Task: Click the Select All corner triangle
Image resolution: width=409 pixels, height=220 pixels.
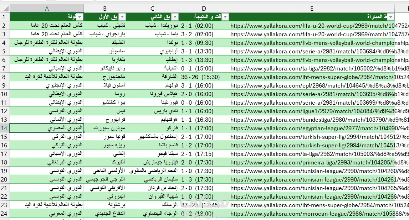Action: pyautogui.click(x=5, y=9)
